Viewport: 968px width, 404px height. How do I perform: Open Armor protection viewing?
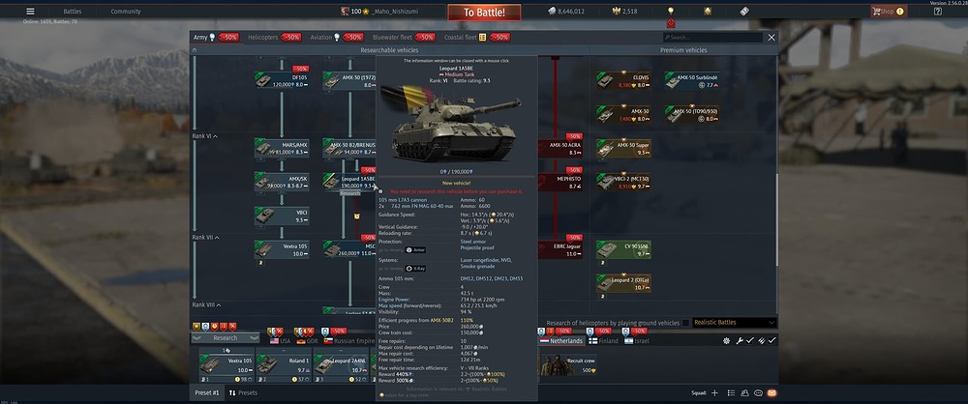click(415, 249)
